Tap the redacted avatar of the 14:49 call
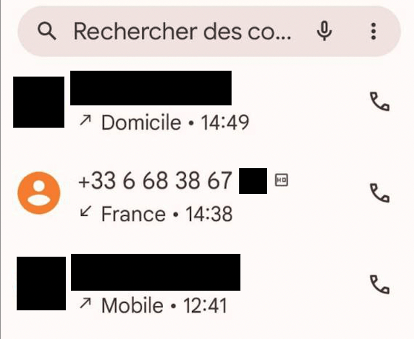Viewport: 414px width, 339px height. [39, 102]
